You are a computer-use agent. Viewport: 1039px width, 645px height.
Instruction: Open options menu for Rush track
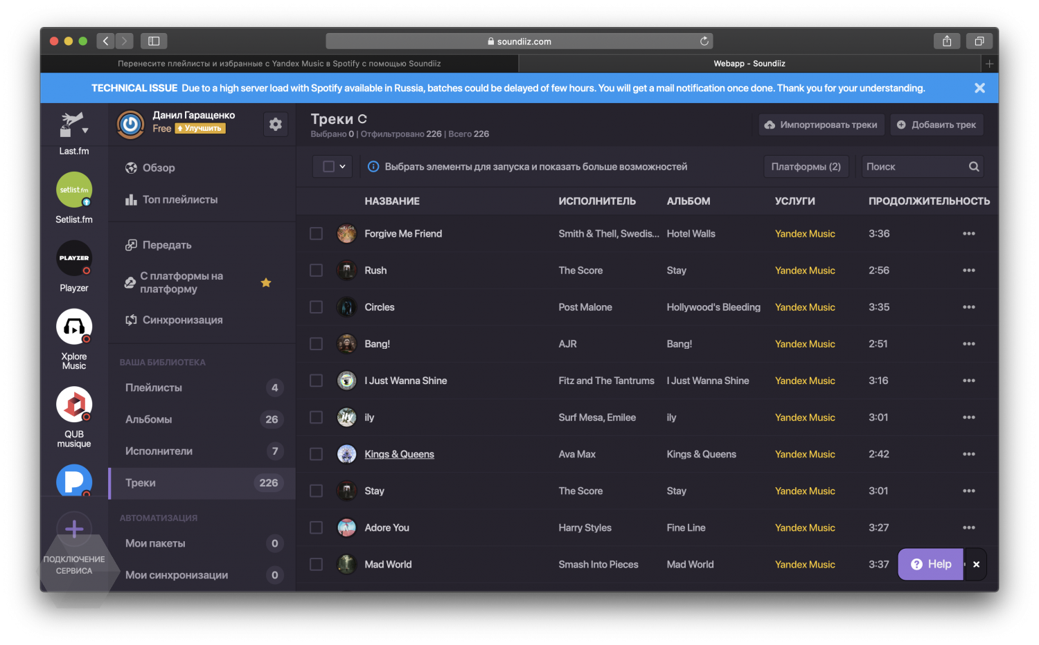pyautogui.click(x=969, y=270)
